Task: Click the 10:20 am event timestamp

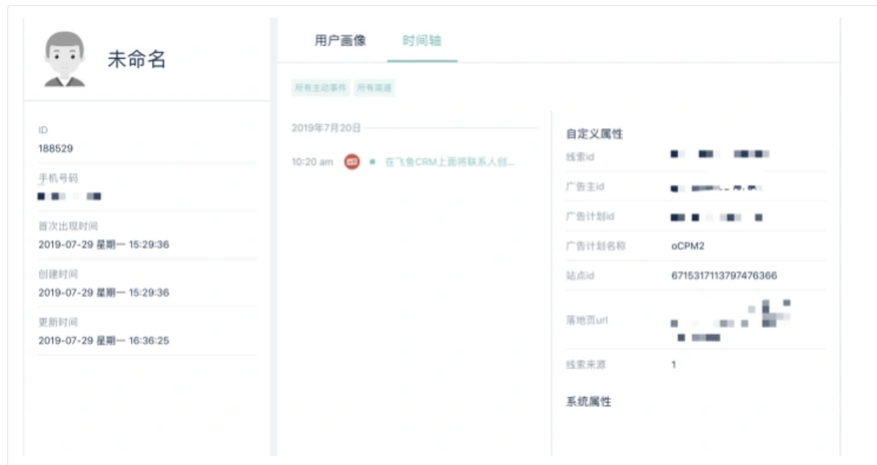Action: pos(312,162)
